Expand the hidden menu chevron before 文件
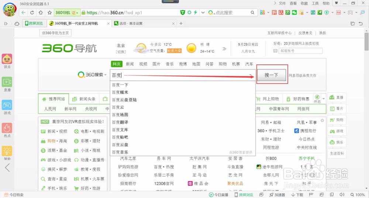The height and width of the screenshot is (198, 369). click(275, 3)
